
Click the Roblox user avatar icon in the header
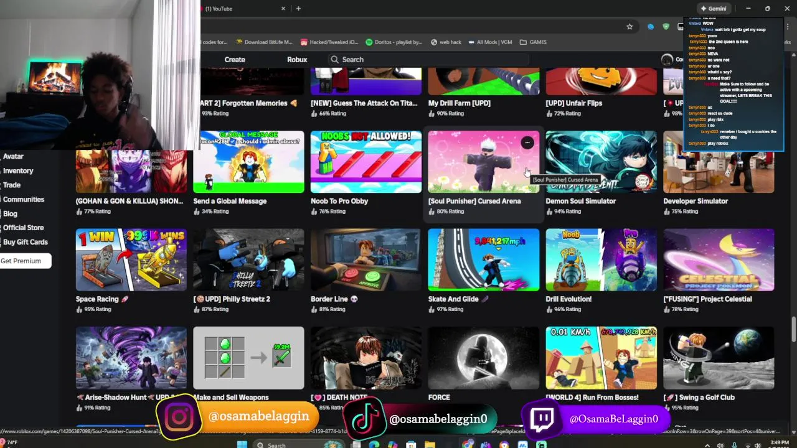(667, 60)
